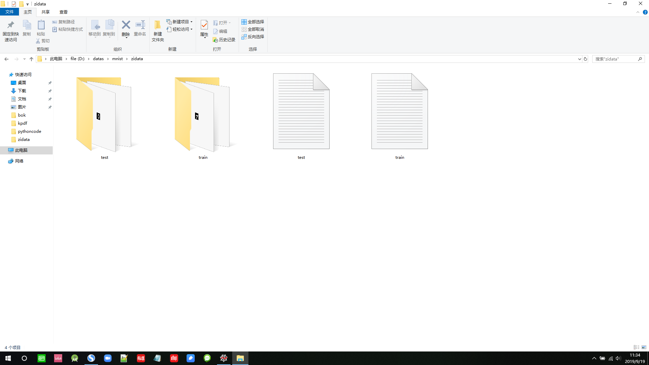Viewport: 649px width, 365px height.
Task: Click mnist in the breadcrumb path
Action: pos(117,59)
